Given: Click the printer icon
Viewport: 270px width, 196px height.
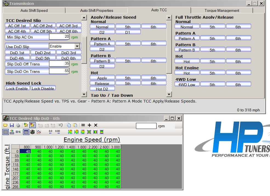Looking at the screenshot, I should 18,125.
